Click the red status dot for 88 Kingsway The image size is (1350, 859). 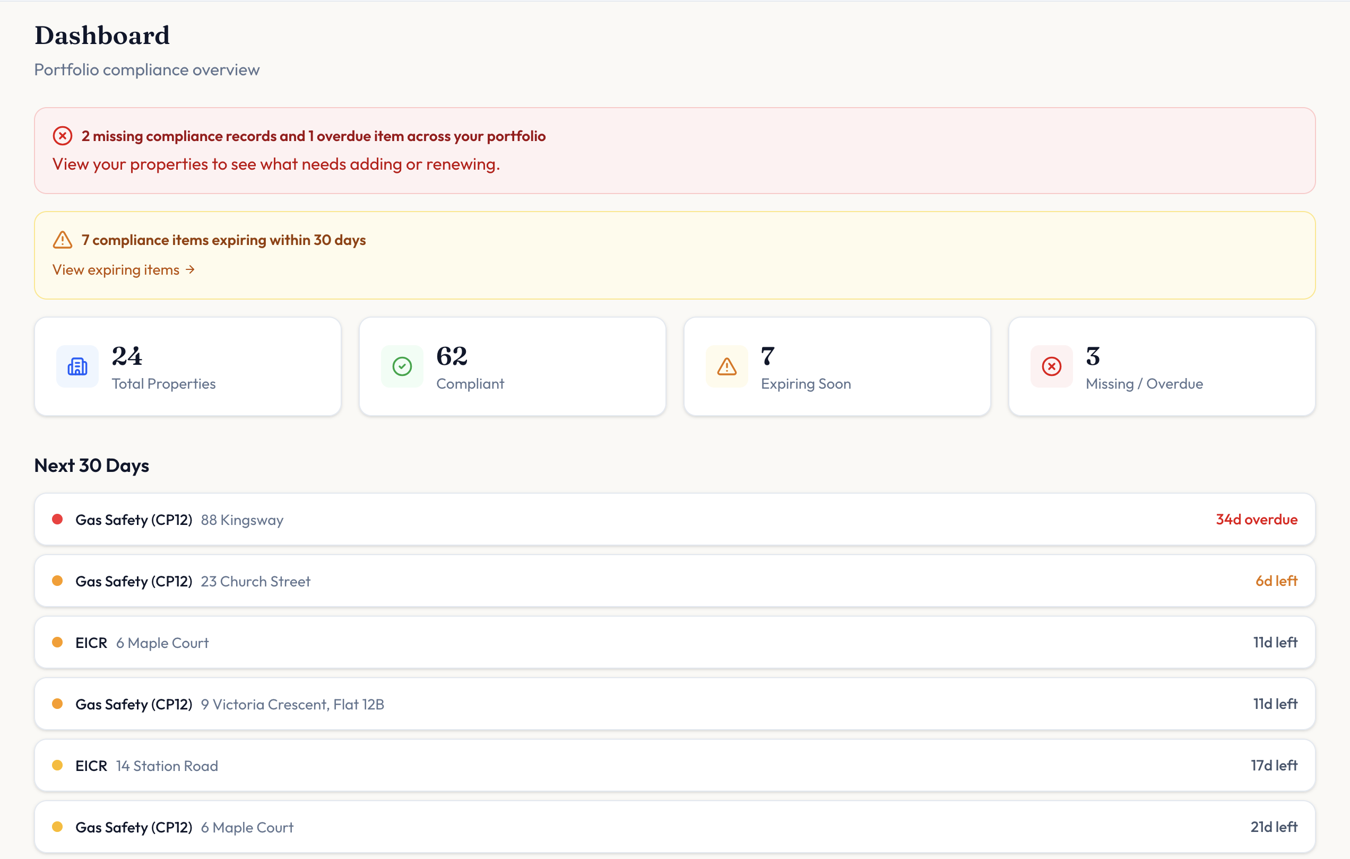click(x=57, y=520)
